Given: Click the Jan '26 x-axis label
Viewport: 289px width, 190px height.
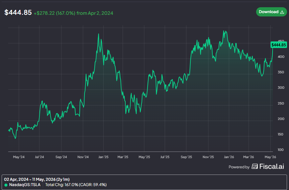Looking at the screenshot, I should tap(229, 157).
